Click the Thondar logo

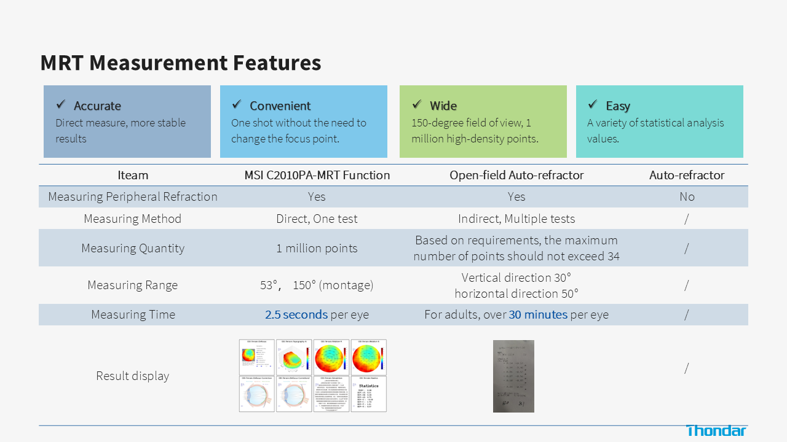716,430
